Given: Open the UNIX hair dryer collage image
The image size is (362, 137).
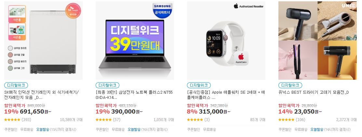Looking at the screenshot, I should pyautogui.click(x=318, y=41).
